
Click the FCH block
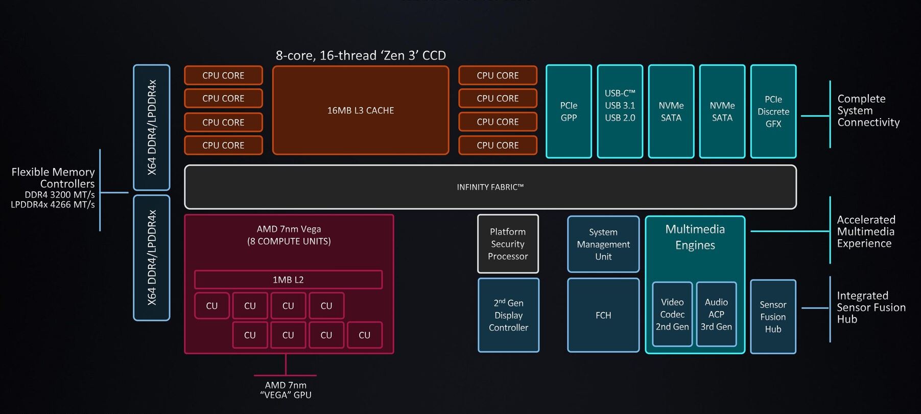[603, 315]
